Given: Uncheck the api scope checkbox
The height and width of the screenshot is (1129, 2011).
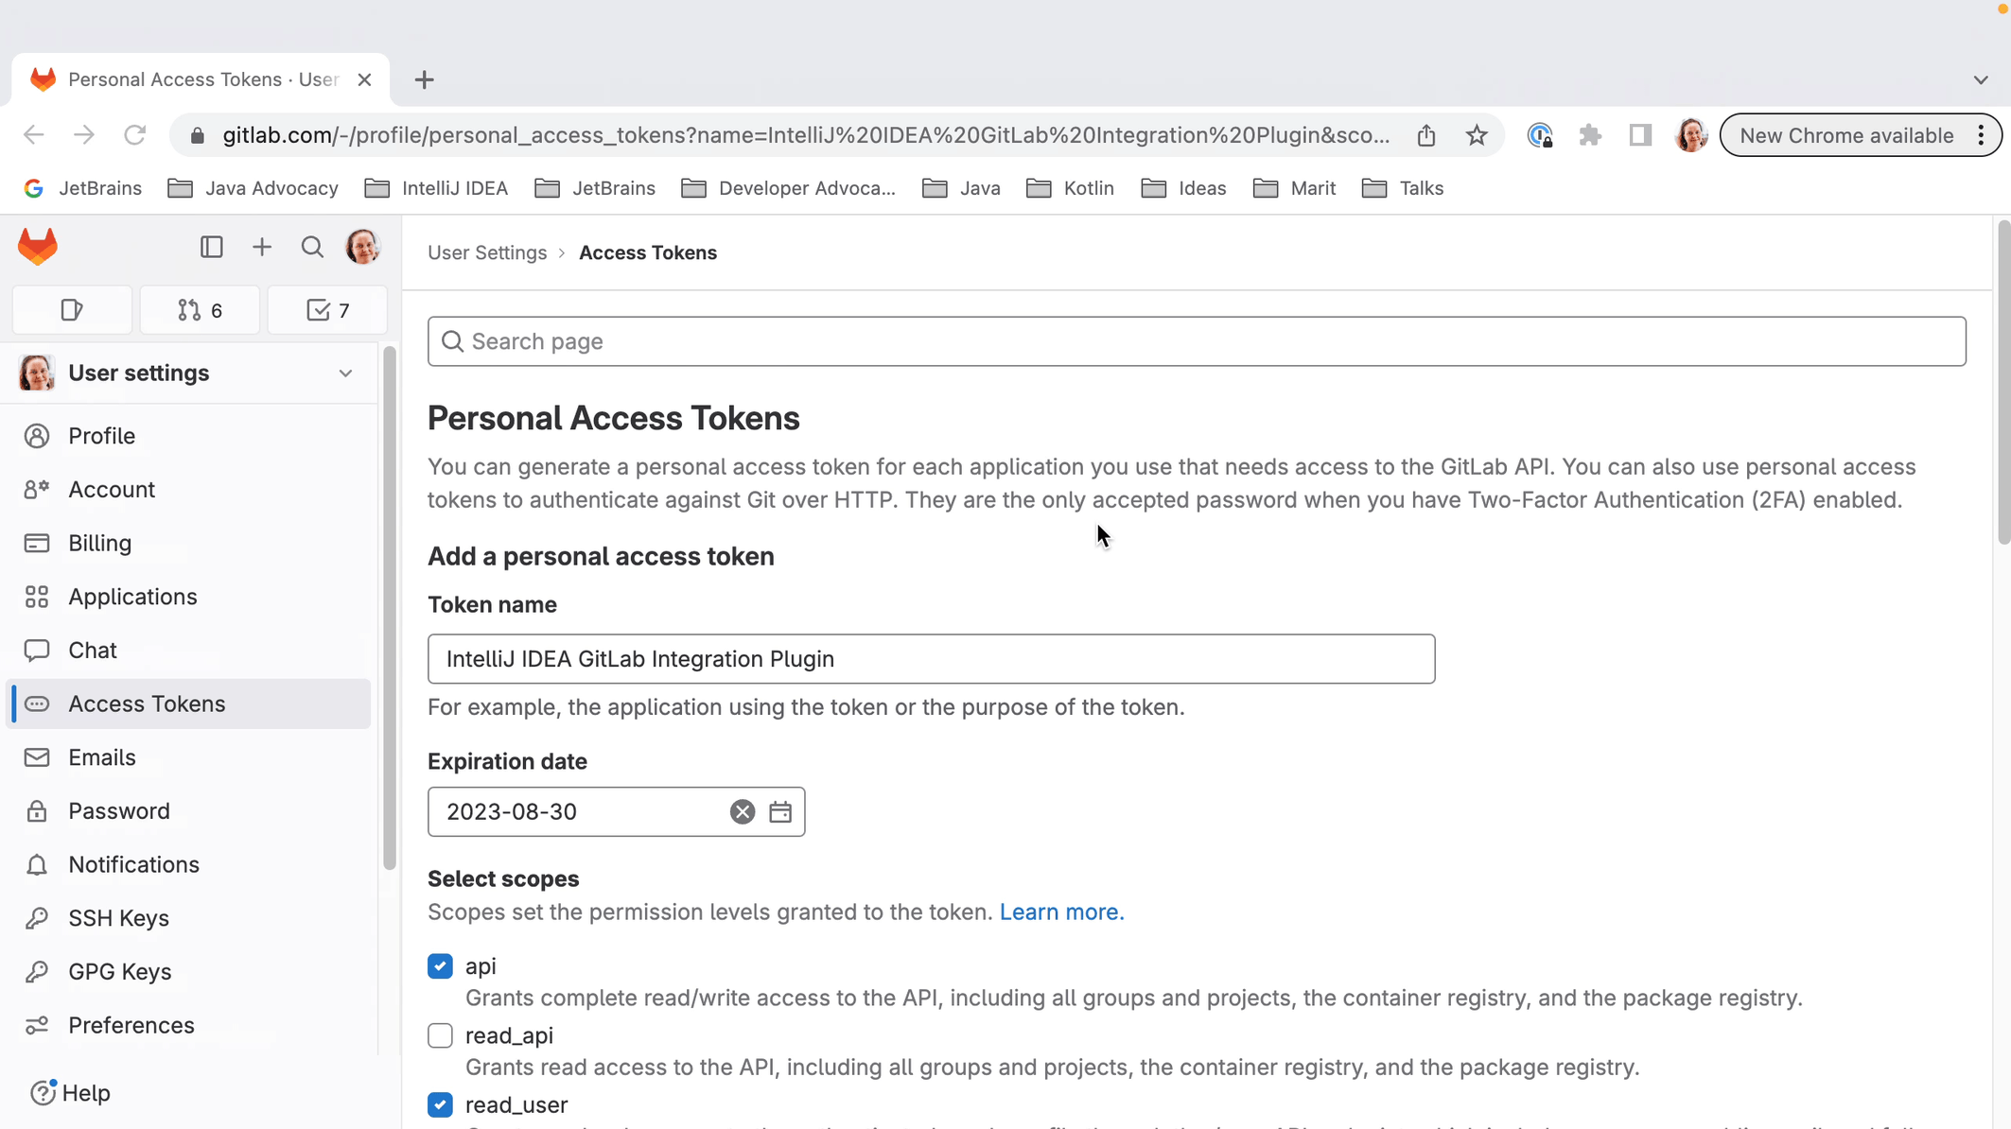Looking at the screenshot, I should point(440,965).
